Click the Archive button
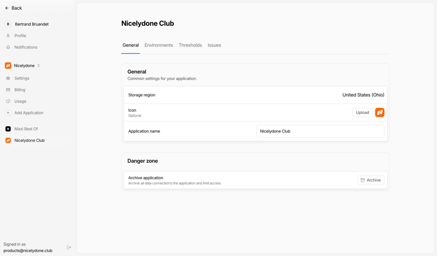The image size is (437, 256). coord(371,180)
